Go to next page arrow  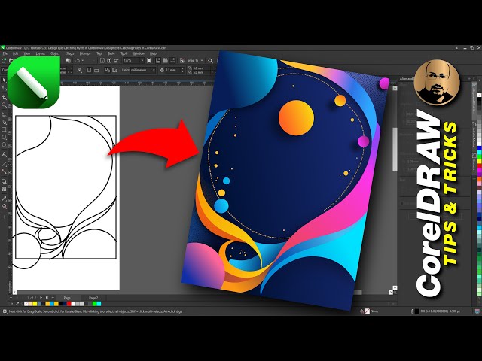click(x=41, y=298)
